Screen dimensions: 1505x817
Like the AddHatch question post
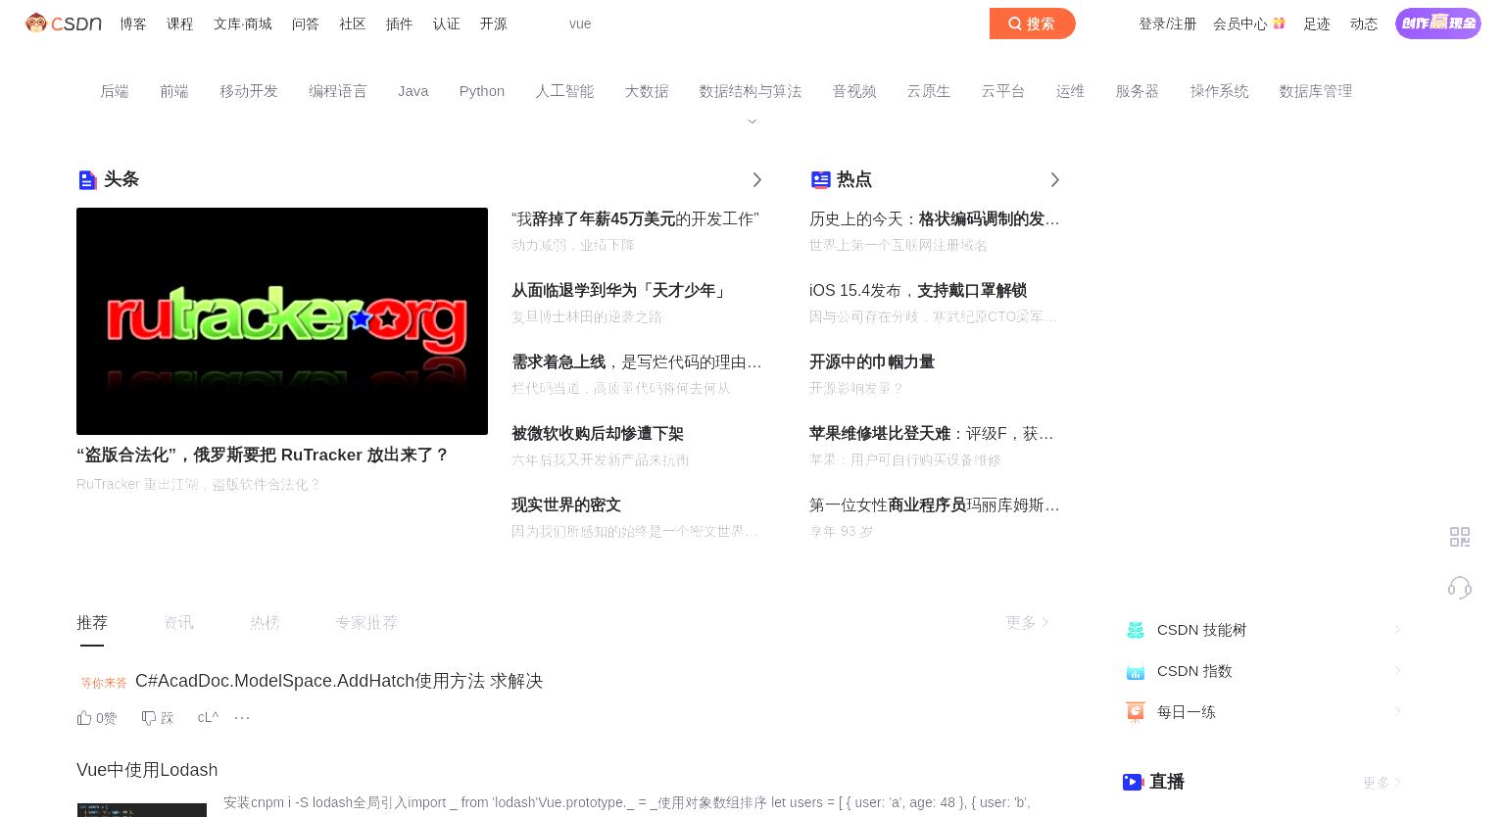pyautogui.click(x=97, y=718)
